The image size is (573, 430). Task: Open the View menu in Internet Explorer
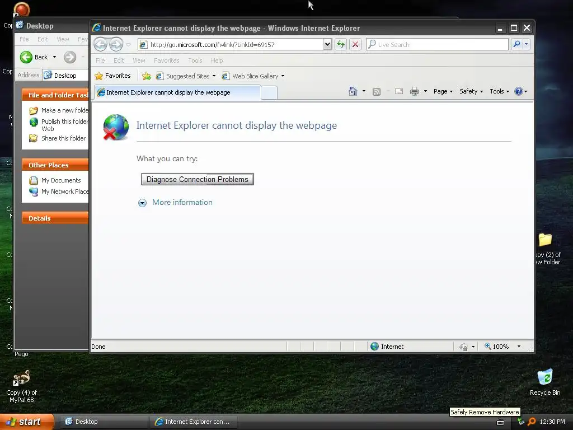(139, 60)
